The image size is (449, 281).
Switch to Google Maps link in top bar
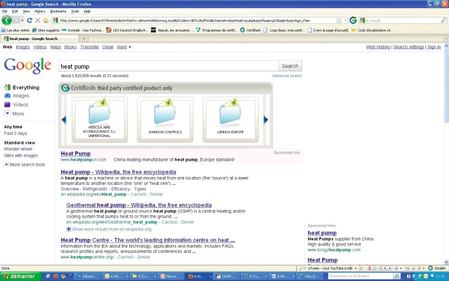(x=56, y=47)
